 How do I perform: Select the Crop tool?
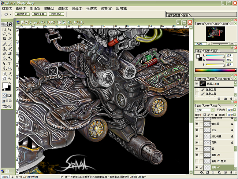[4, 39]
